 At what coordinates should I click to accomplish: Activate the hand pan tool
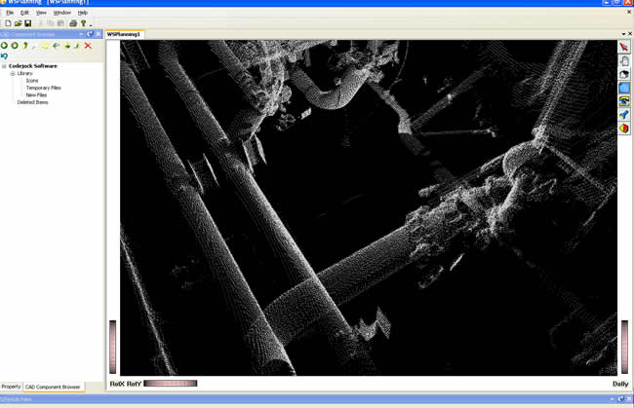624,60
